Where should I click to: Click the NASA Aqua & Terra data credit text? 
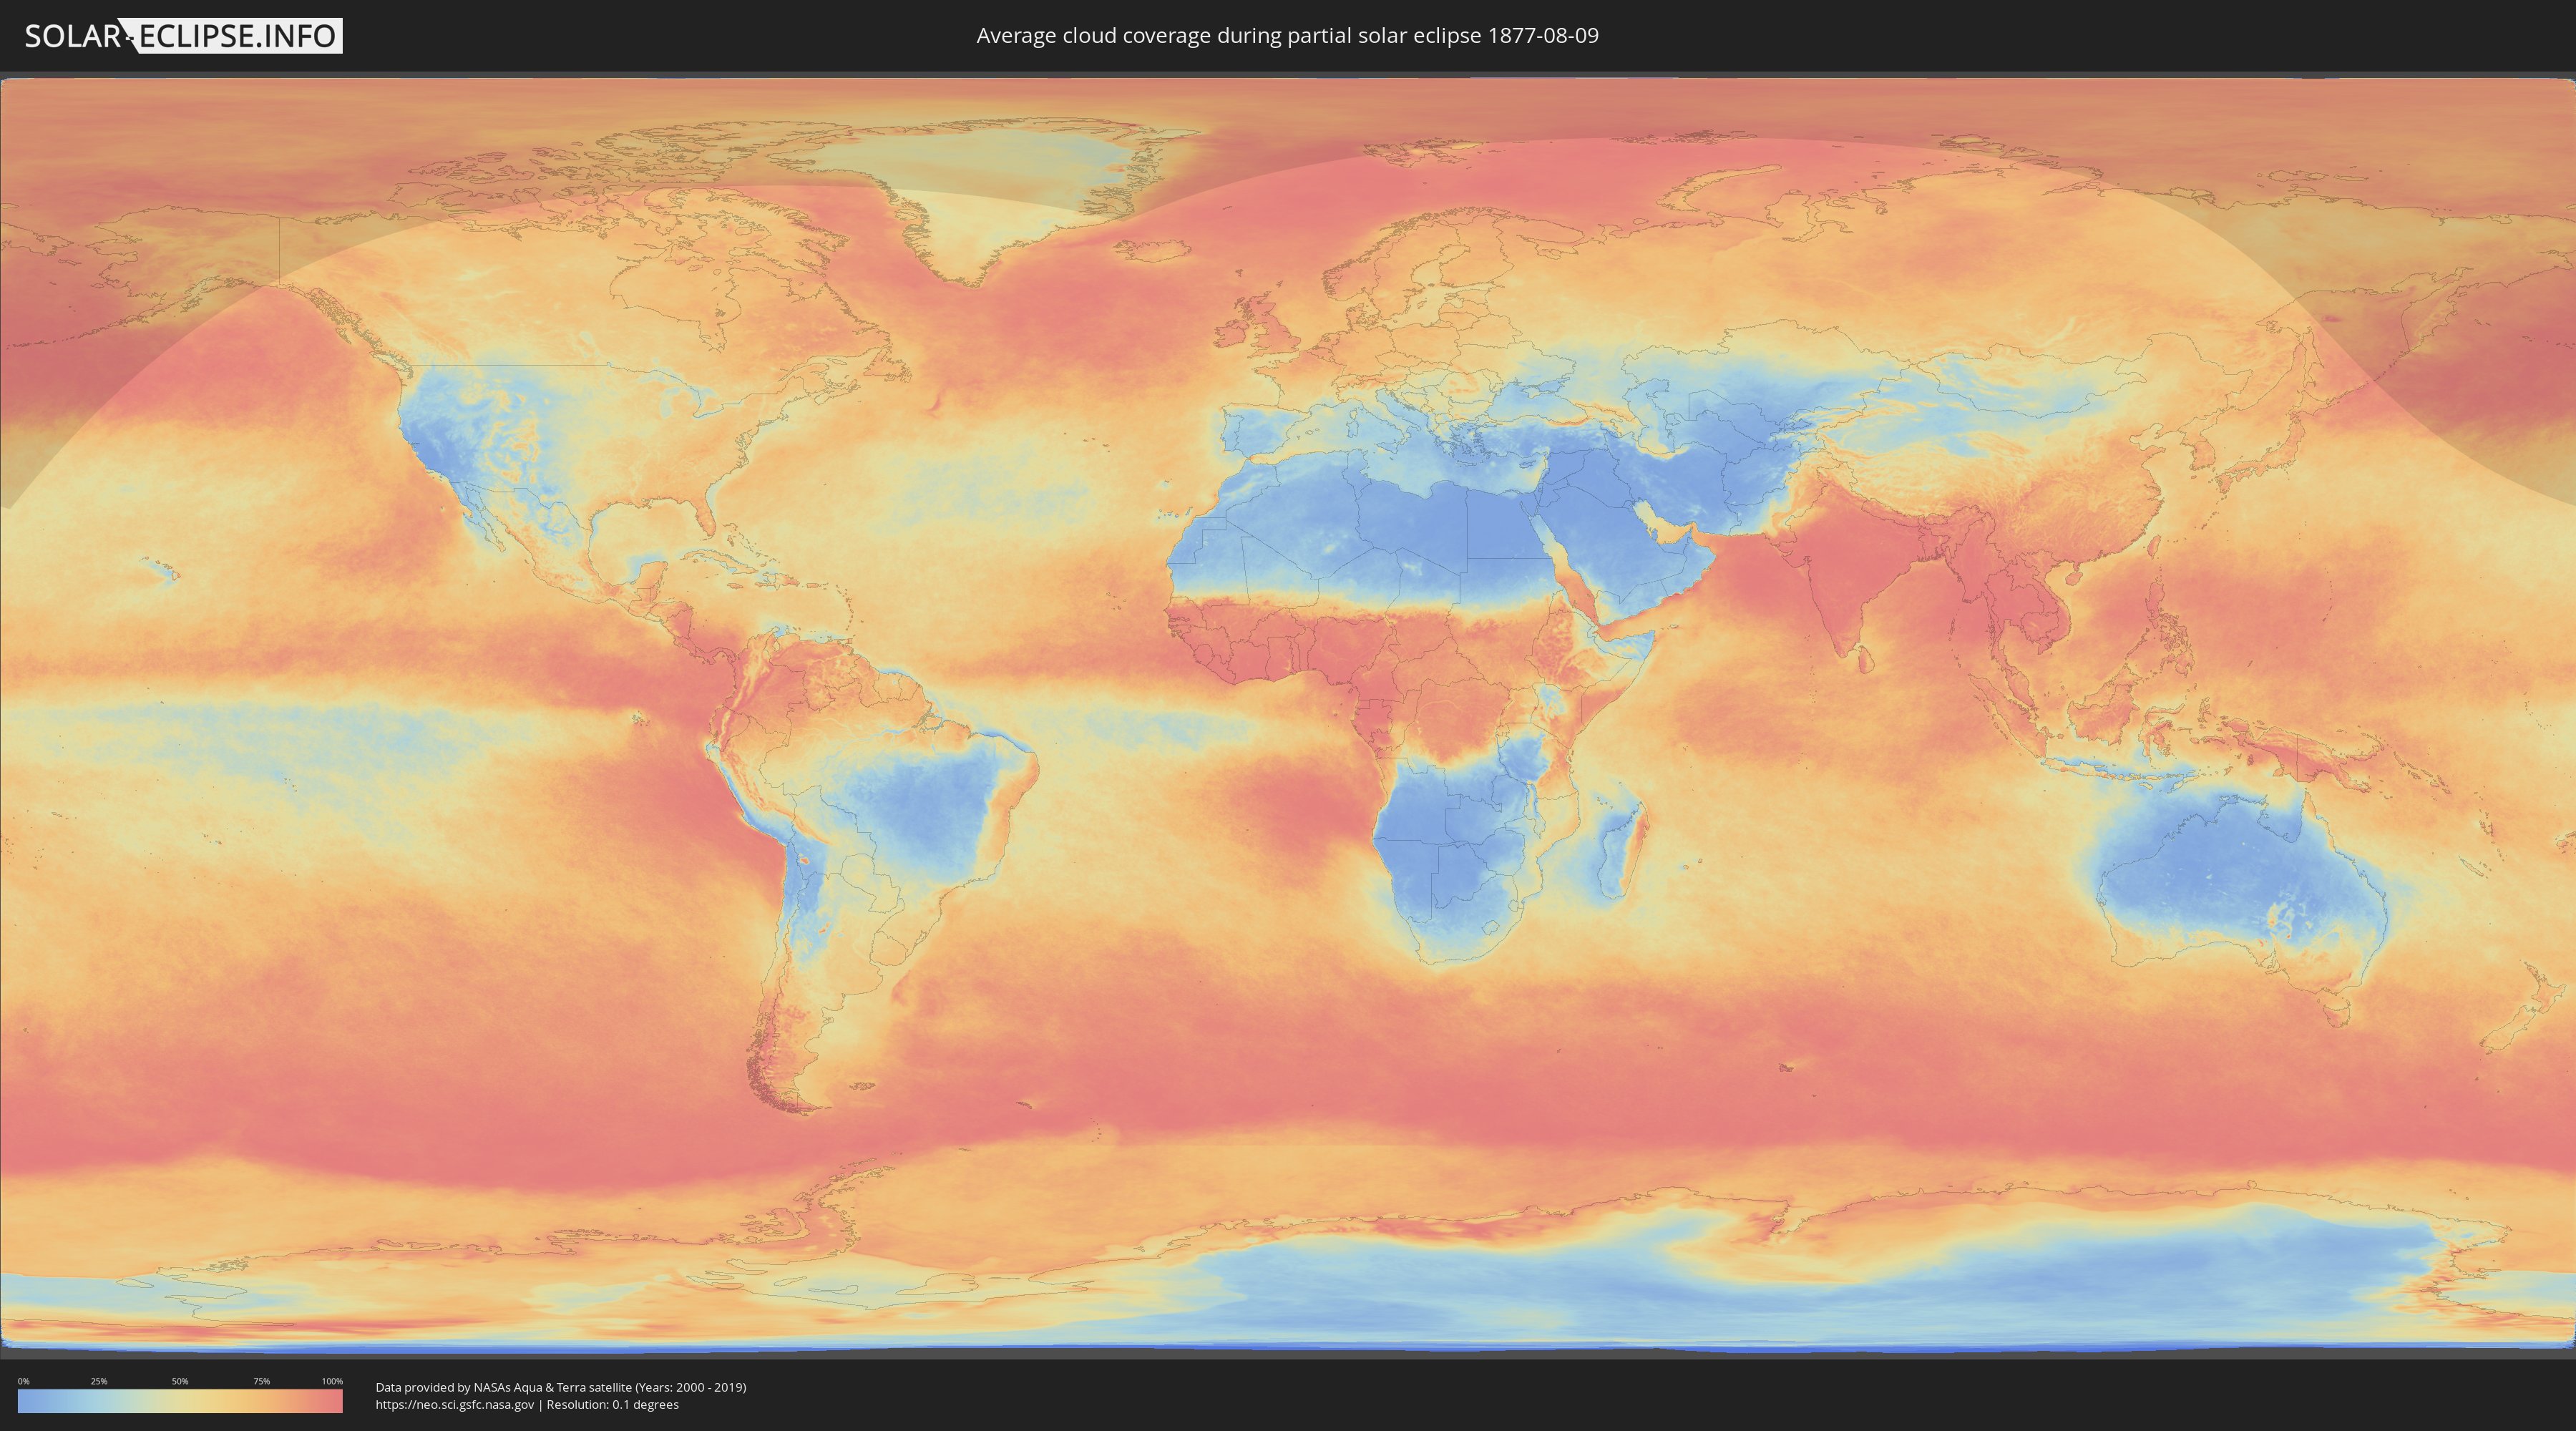(x=560, y=1387)
